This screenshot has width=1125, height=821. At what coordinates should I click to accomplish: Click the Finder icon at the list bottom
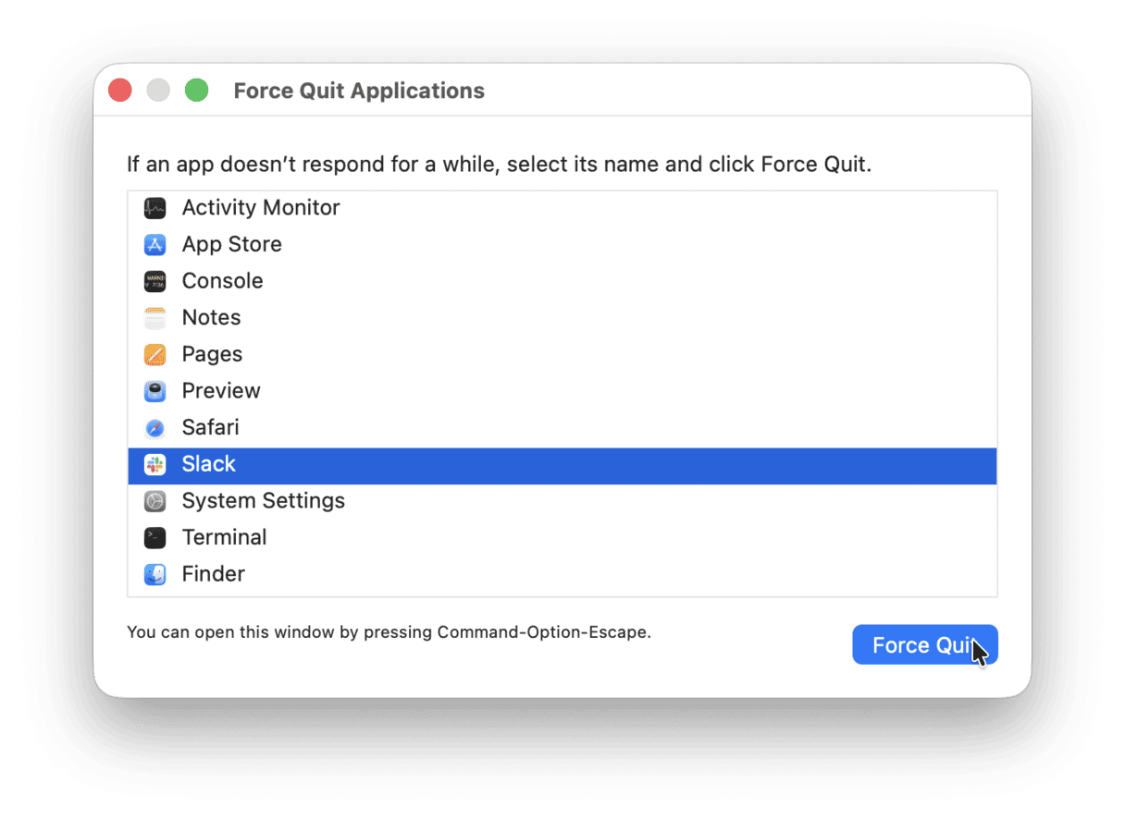pos(155,574)
